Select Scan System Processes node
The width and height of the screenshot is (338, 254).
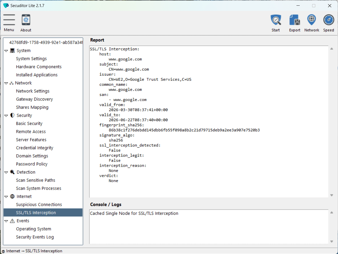point(39,188)
